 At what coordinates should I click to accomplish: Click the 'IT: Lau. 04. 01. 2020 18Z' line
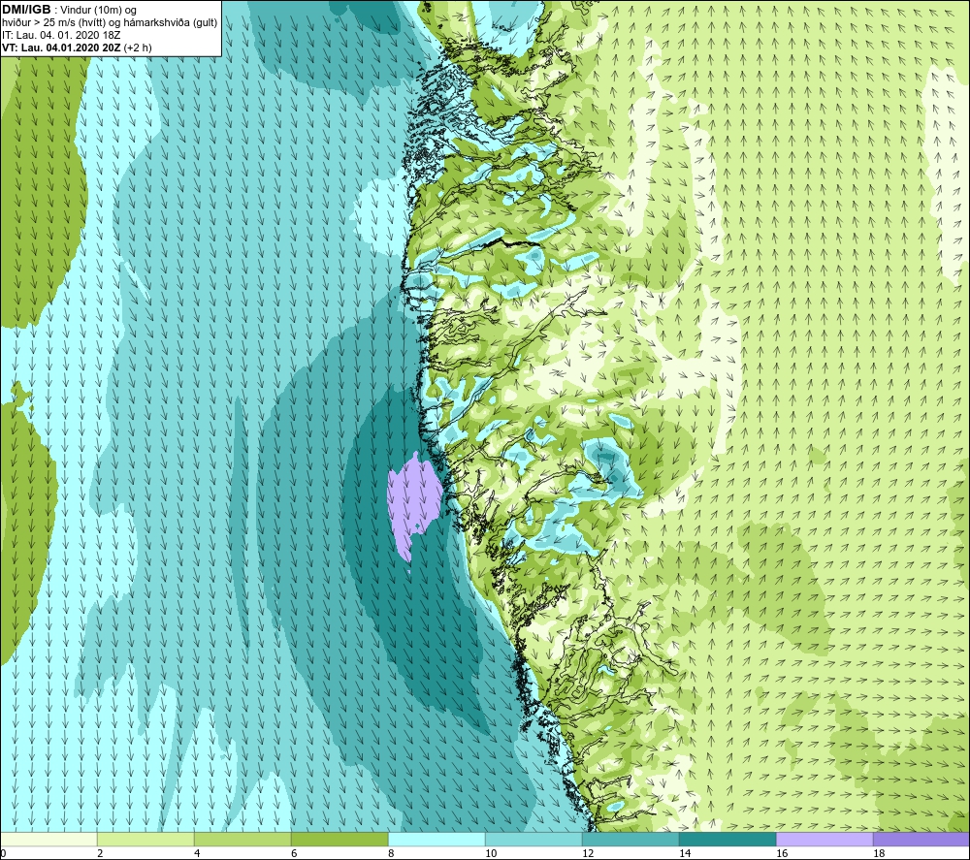(x=61, y=35)
